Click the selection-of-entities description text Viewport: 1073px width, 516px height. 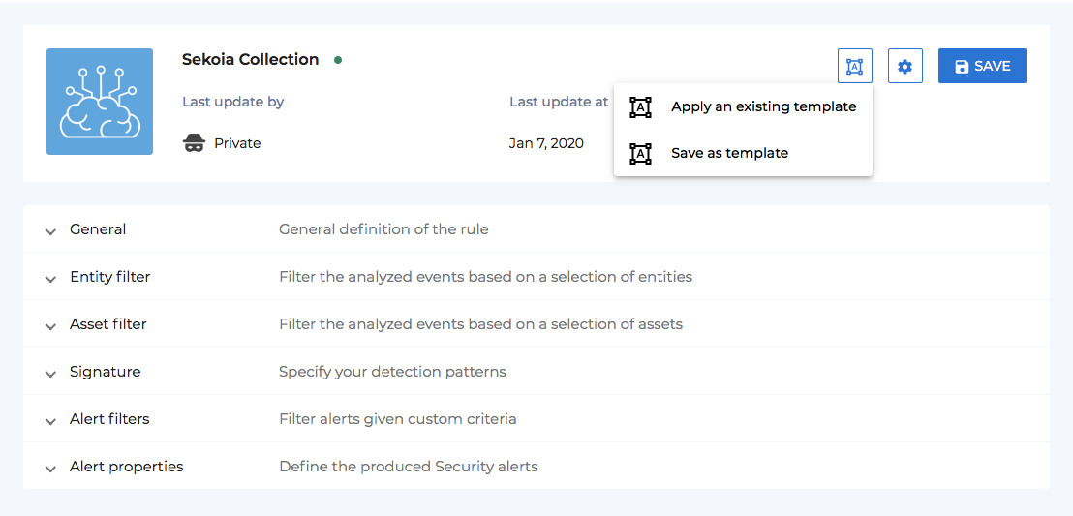coord(486,277)
